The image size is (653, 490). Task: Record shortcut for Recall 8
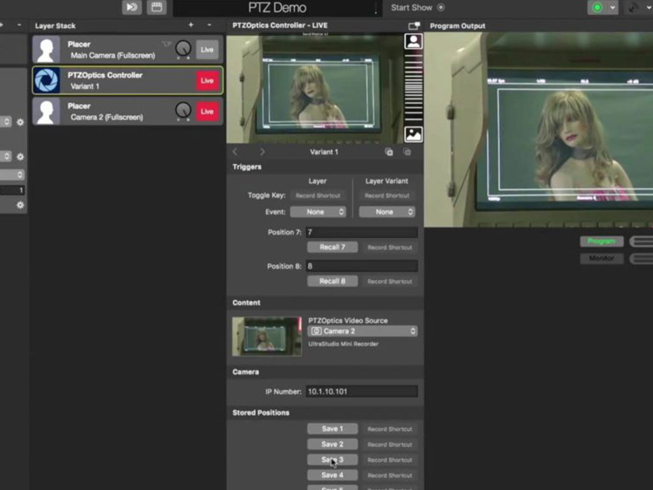pos(390,281)
